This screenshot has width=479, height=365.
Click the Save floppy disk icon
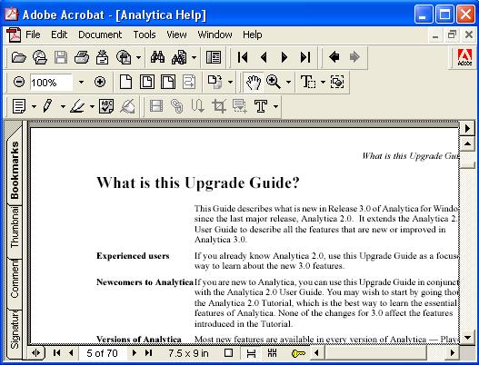[x=61, y=57]
